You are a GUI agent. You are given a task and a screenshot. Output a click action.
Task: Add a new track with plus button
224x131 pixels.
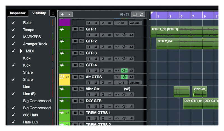pyautogui.click(x=62, y=14)
